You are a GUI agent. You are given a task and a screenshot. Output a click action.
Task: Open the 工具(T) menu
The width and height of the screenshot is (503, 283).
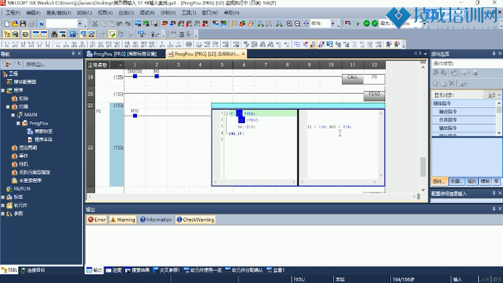(189, 13)
